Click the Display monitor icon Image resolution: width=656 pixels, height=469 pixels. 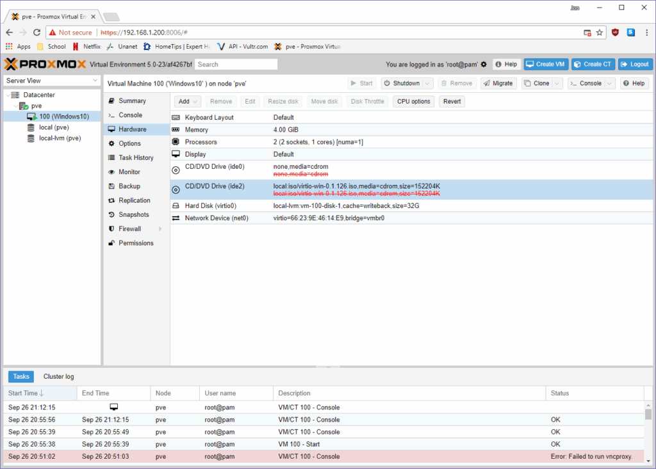(x=176, y=154)
